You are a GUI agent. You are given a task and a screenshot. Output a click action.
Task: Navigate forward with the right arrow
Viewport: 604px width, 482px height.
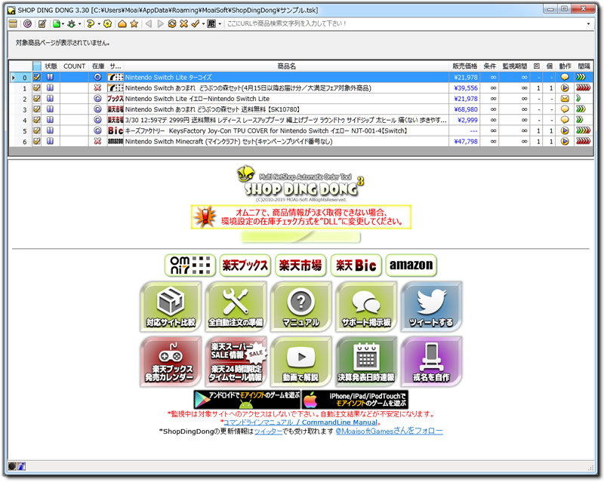click(x=160, y=24)
